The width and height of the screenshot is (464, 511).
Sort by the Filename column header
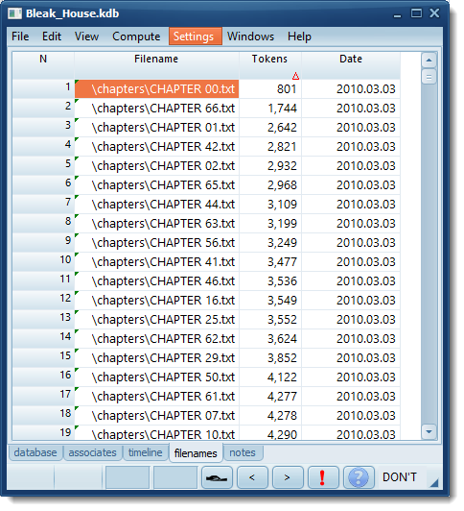(x=156, y=65)
